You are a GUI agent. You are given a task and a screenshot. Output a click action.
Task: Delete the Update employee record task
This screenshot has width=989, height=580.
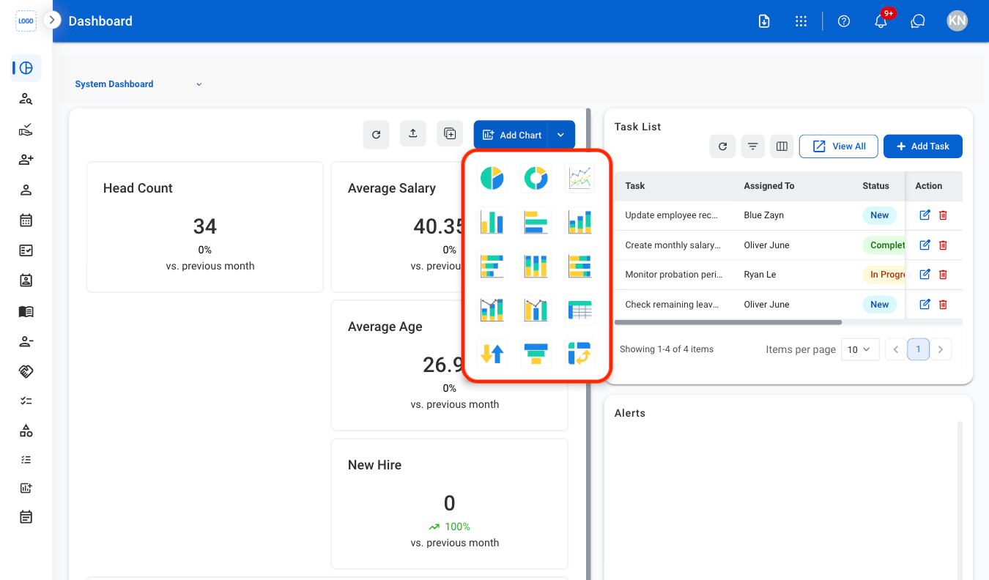[943, 215]
